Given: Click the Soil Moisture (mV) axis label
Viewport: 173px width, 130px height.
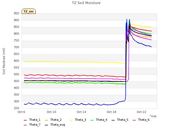Looking at the screenshot, I should (4, 61).
